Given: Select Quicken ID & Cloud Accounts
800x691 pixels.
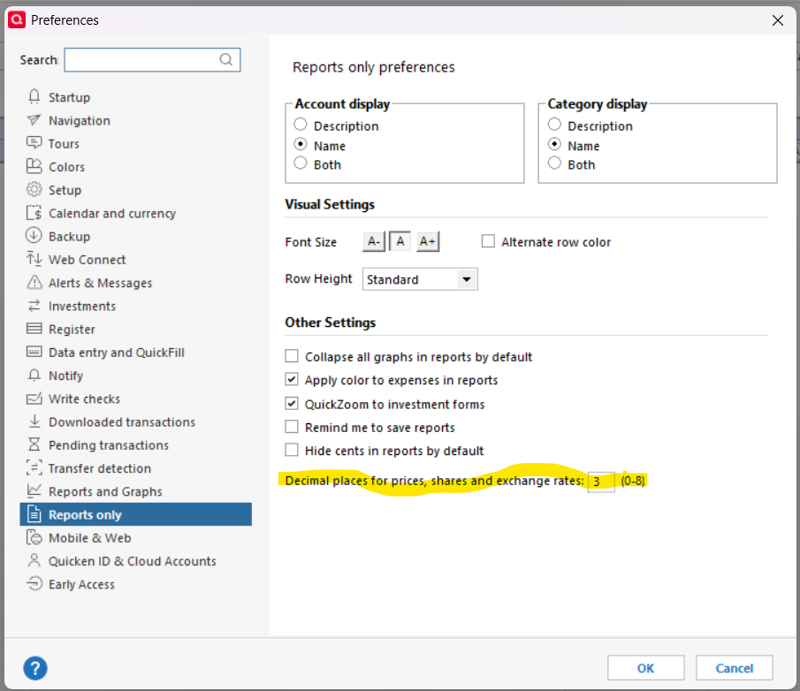Looking at the screenshot, I should click(x=132, y=561).
